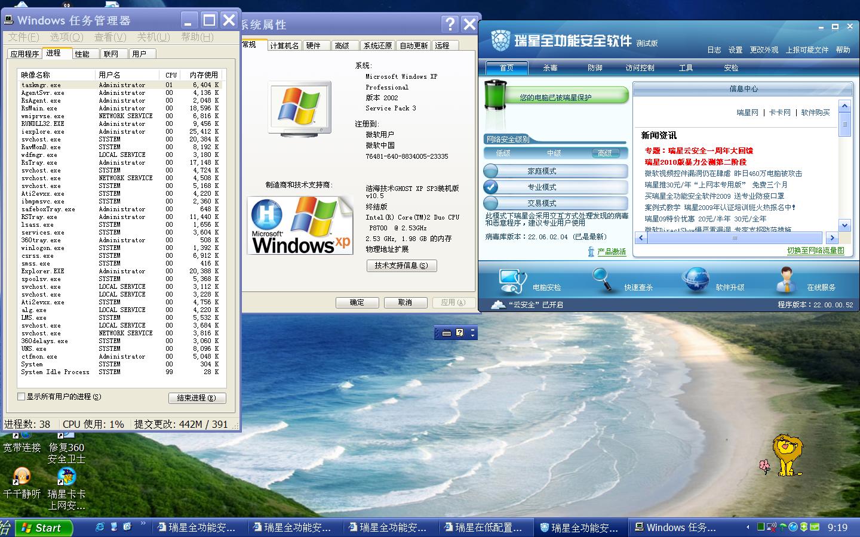Open the 日志 link in Rising header
The width and height of the screenshot is (860, 537).
click(714, 50)
